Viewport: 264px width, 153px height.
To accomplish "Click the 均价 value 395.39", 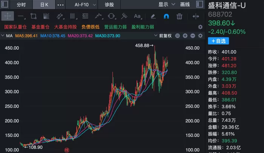I will [229, 141].
